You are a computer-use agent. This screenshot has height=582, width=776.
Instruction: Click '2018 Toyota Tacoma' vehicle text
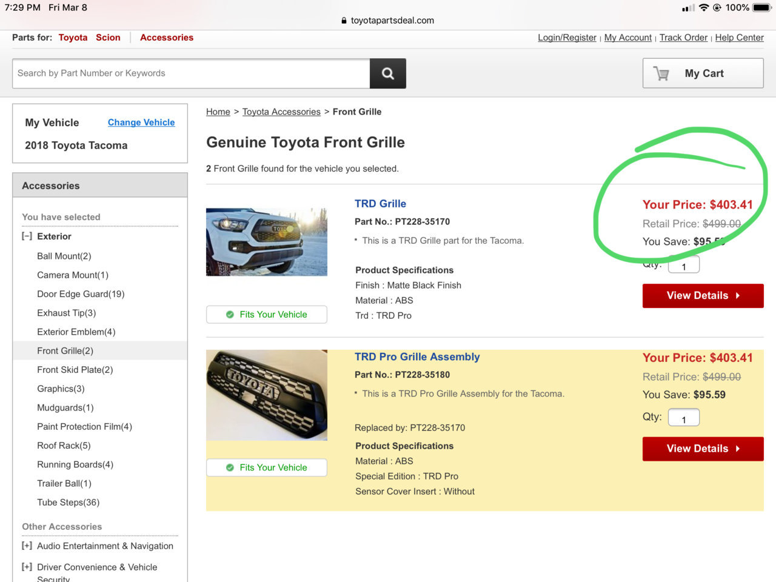coord(76,145)
